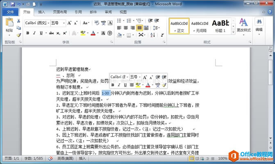
Task: Toggle strikethrough (abc) formatting
Action: (x=51, y=33)
